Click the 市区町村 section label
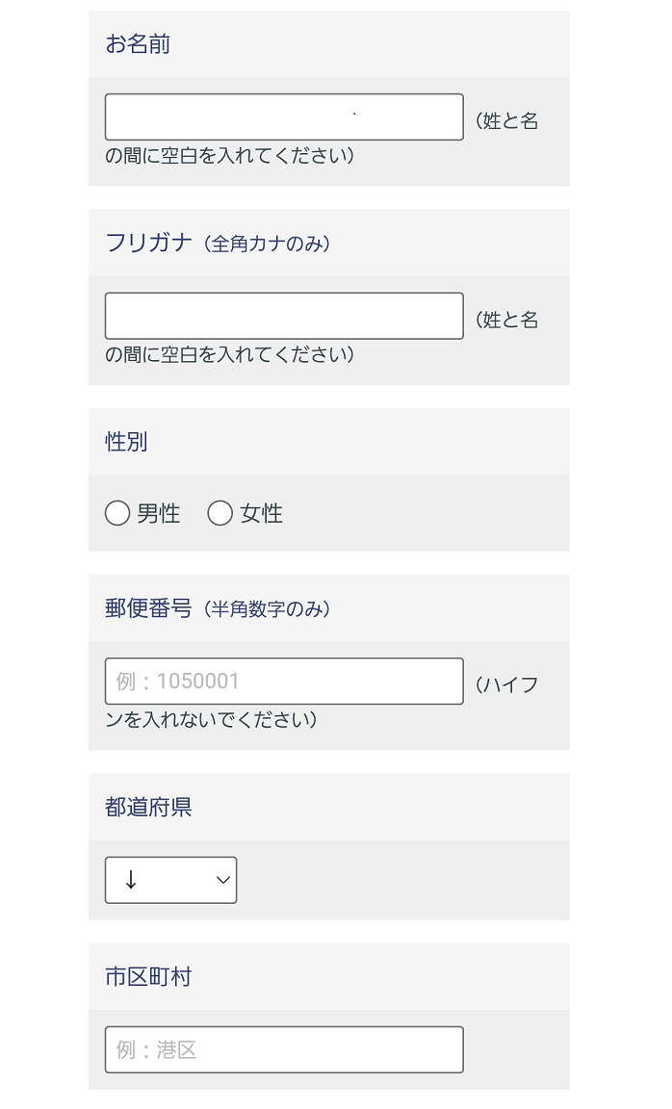This screenshot has height=1109, width=672. (x=147, y=976)
